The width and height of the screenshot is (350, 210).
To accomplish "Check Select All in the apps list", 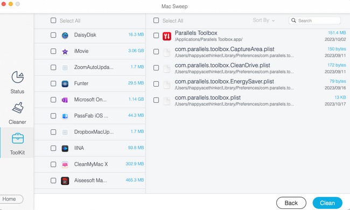I will click(x=53, y=20).
